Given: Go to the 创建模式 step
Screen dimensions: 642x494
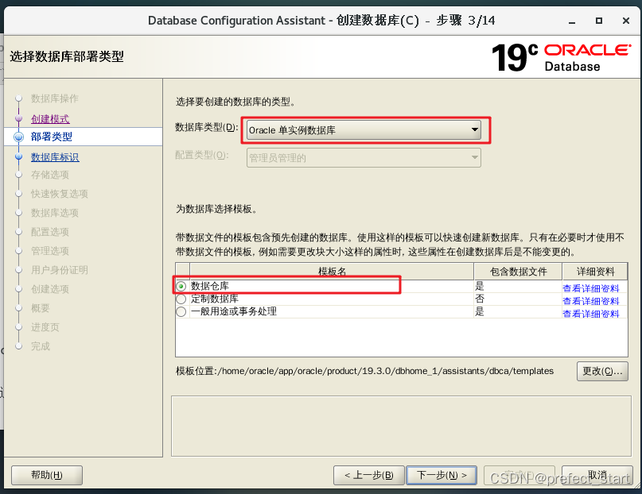Looking at the screenshot, I should coord(50,119).
